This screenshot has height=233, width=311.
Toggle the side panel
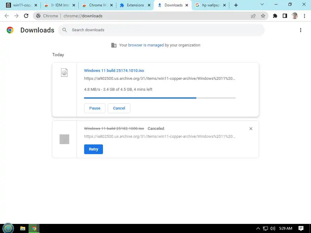(285, 16)
